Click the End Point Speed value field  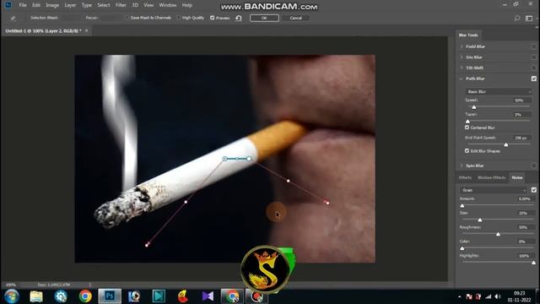[x=521, y=138]
